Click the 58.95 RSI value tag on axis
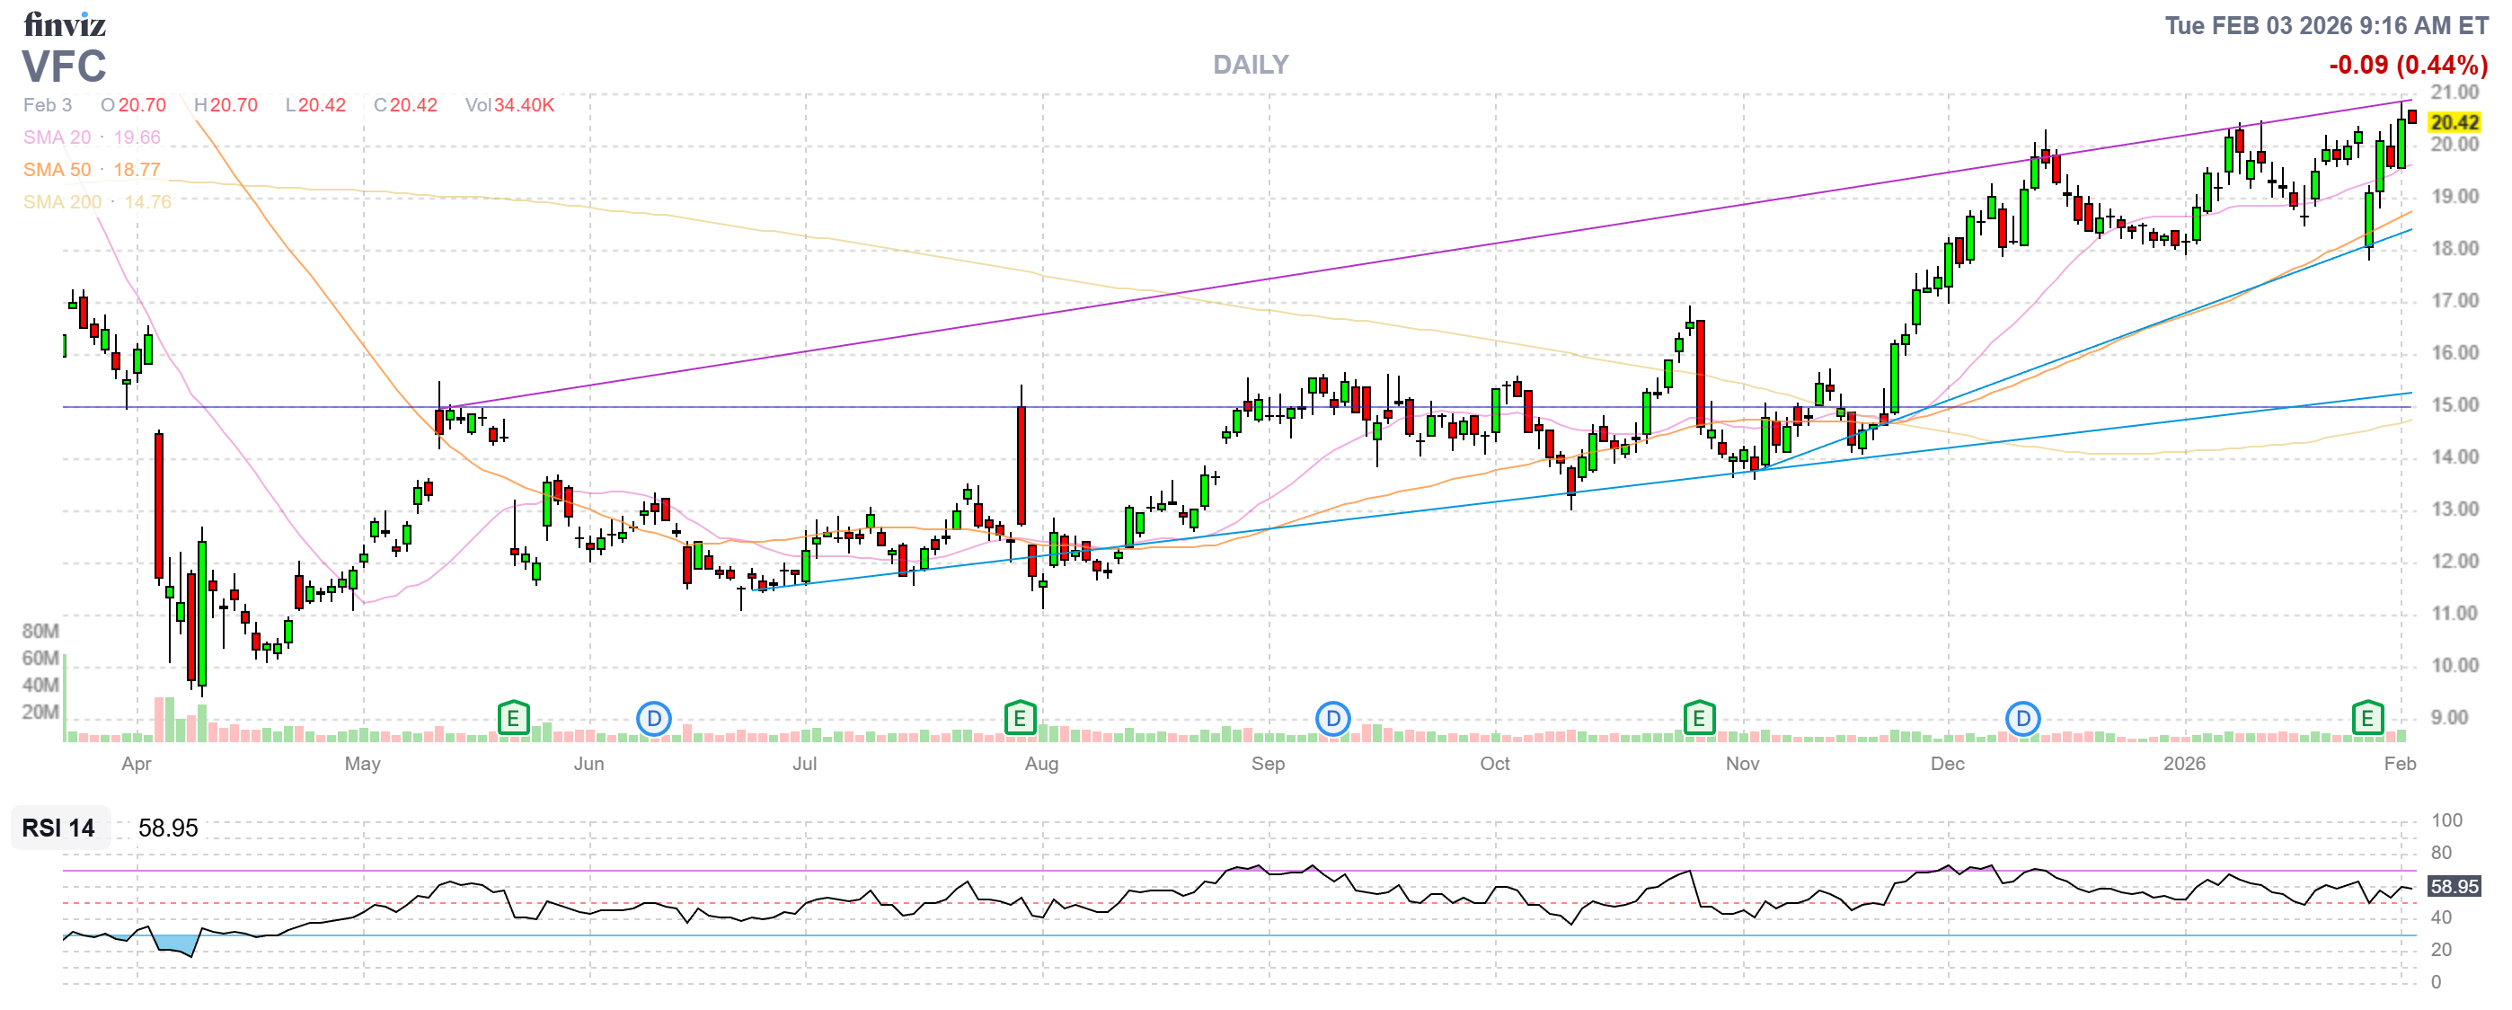The image size is (2512, 1010). pos(2454,886)
